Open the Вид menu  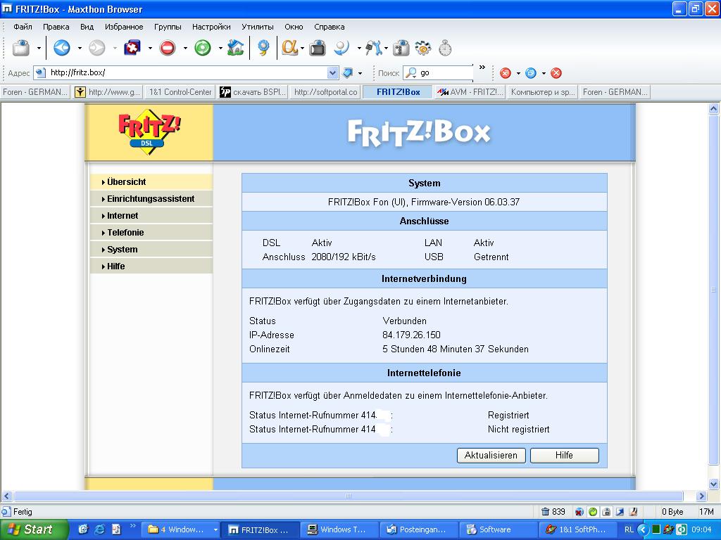(x=87, y=27)
